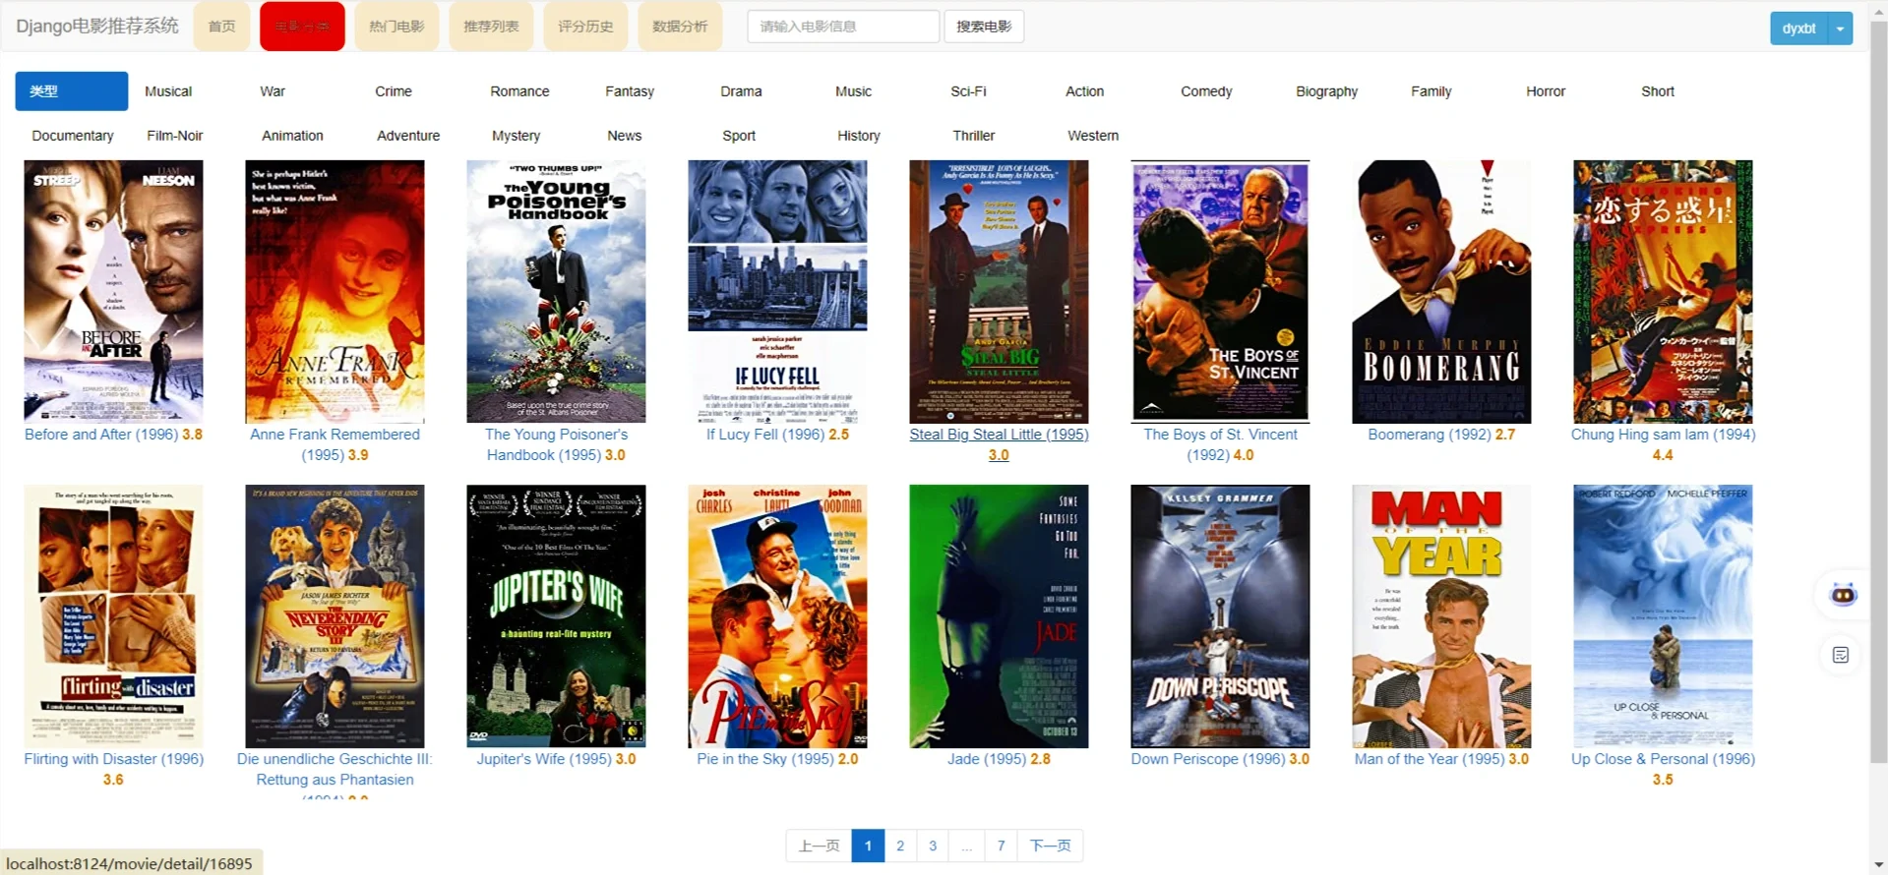Filter by Fantasy genre
The width and height of the screenshot is (1888, 875).
pos(630,91)
